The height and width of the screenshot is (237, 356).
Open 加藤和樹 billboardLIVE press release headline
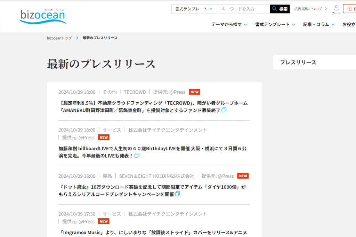click(x=152, y=152)
